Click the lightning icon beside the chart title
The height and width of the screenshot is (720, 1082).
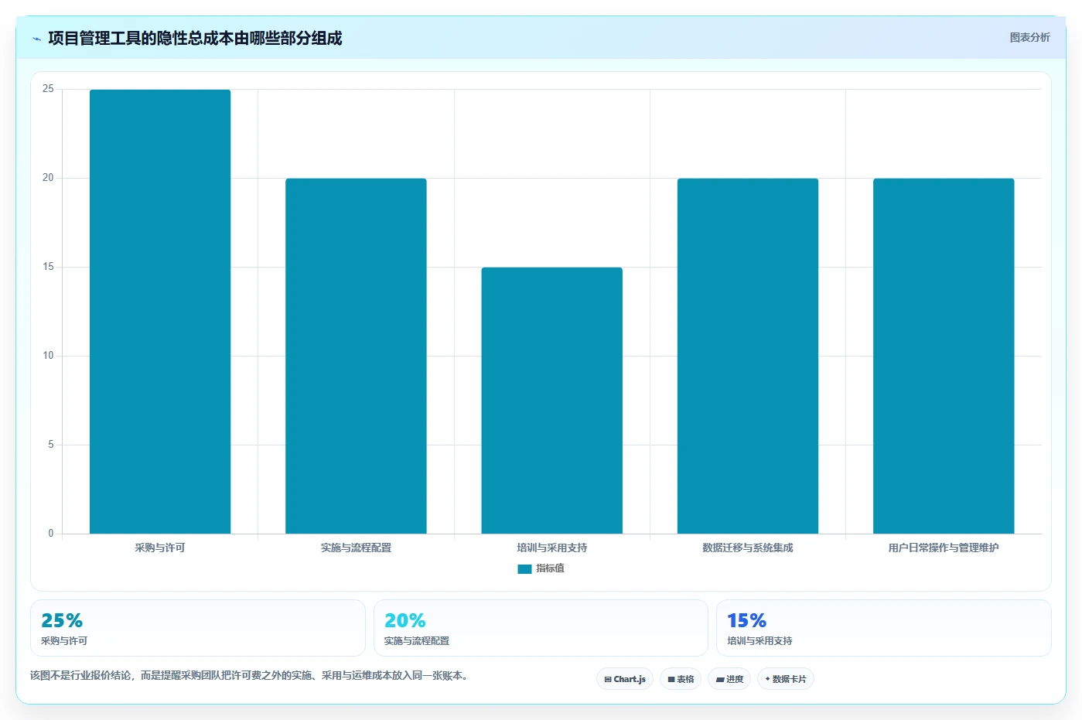tap(36, 39)
